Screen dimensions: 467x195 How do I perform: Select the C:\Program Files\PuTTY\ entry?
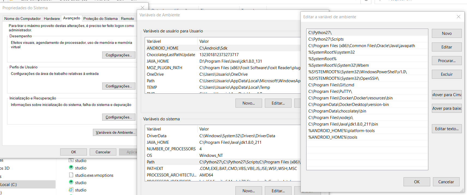click(367, 92)
